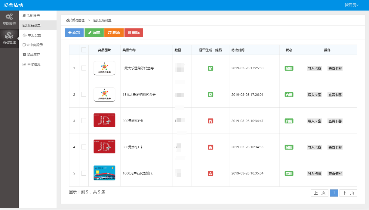The height and width of the screenshot is (210, 369).
Task: Expand the 管理员 user dropdown
Action: point(352,5)
